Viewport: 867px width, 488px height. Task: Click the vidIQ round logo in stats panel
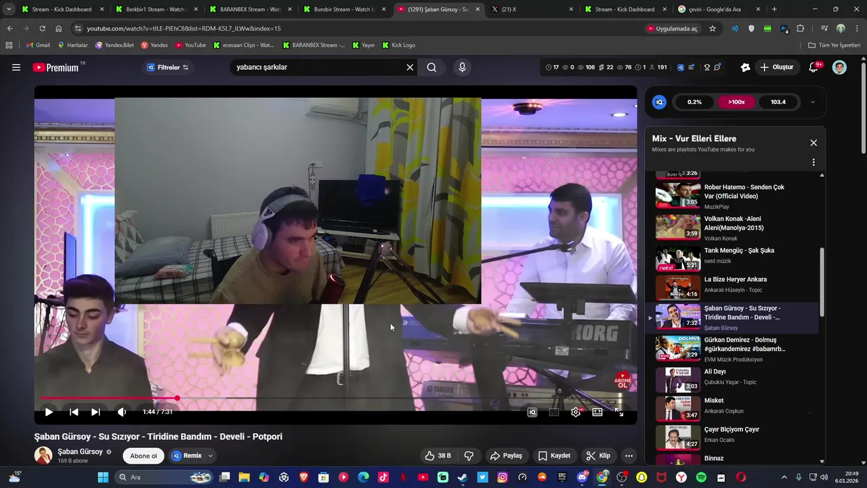point(659,102)
